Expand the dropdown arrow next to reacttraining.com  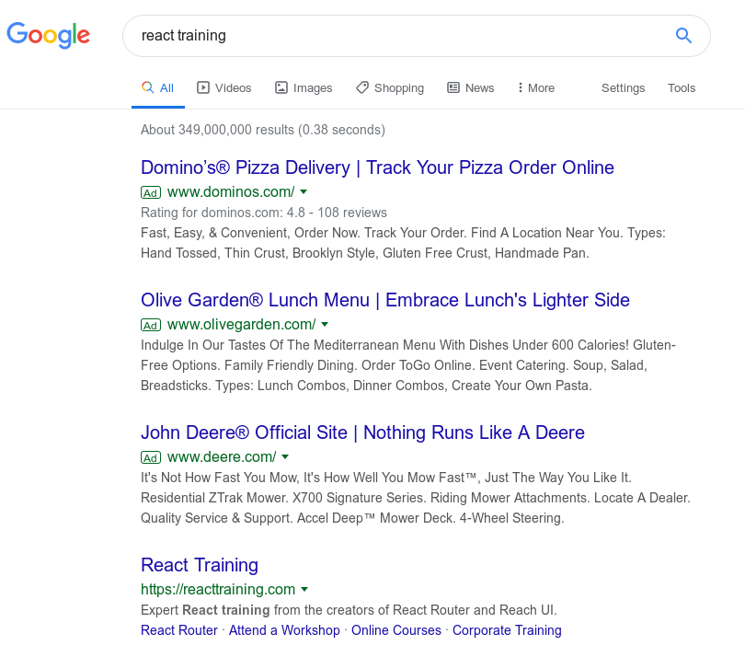tap(304, 590)
